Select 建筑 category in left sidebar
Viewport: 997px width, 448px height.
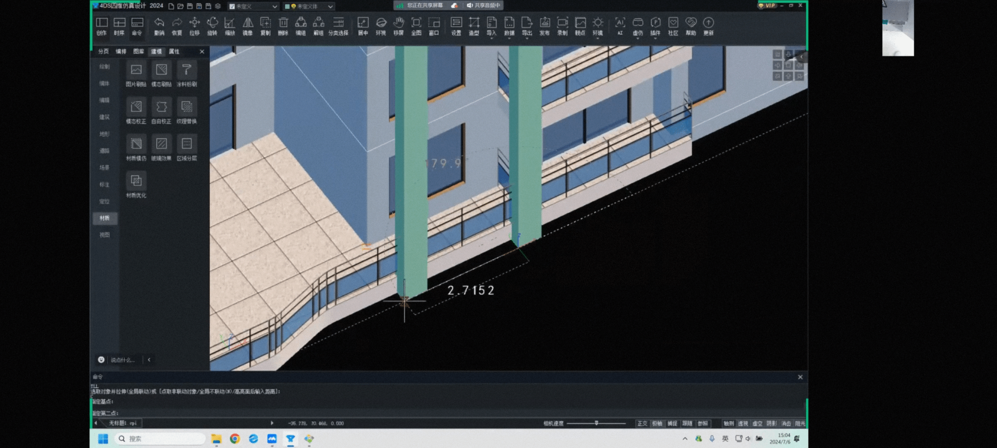(x=105, y=117)
